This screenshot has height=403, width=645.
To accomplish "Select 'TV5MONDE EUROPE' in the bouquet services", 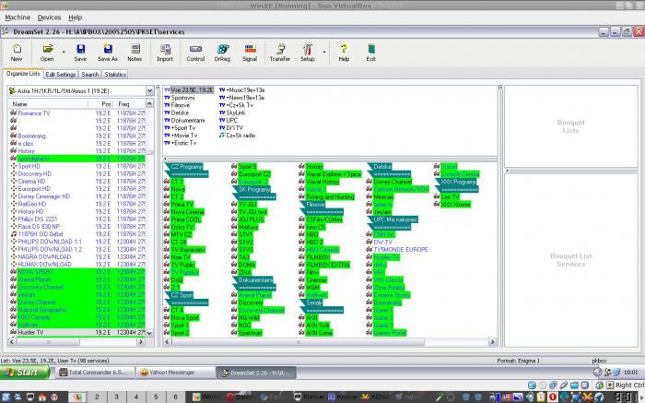I will click(400, 250).
